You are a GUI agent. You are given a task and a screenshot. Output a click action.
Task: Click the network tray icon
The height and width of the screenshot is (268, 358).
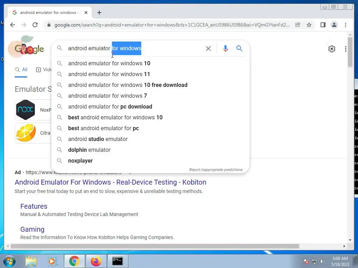pyautogui.click(x=314, y=261)
